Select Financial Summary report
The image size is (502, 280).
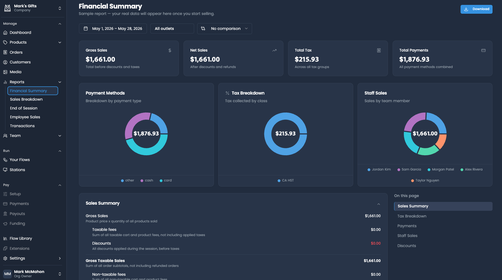coord(33,91)
